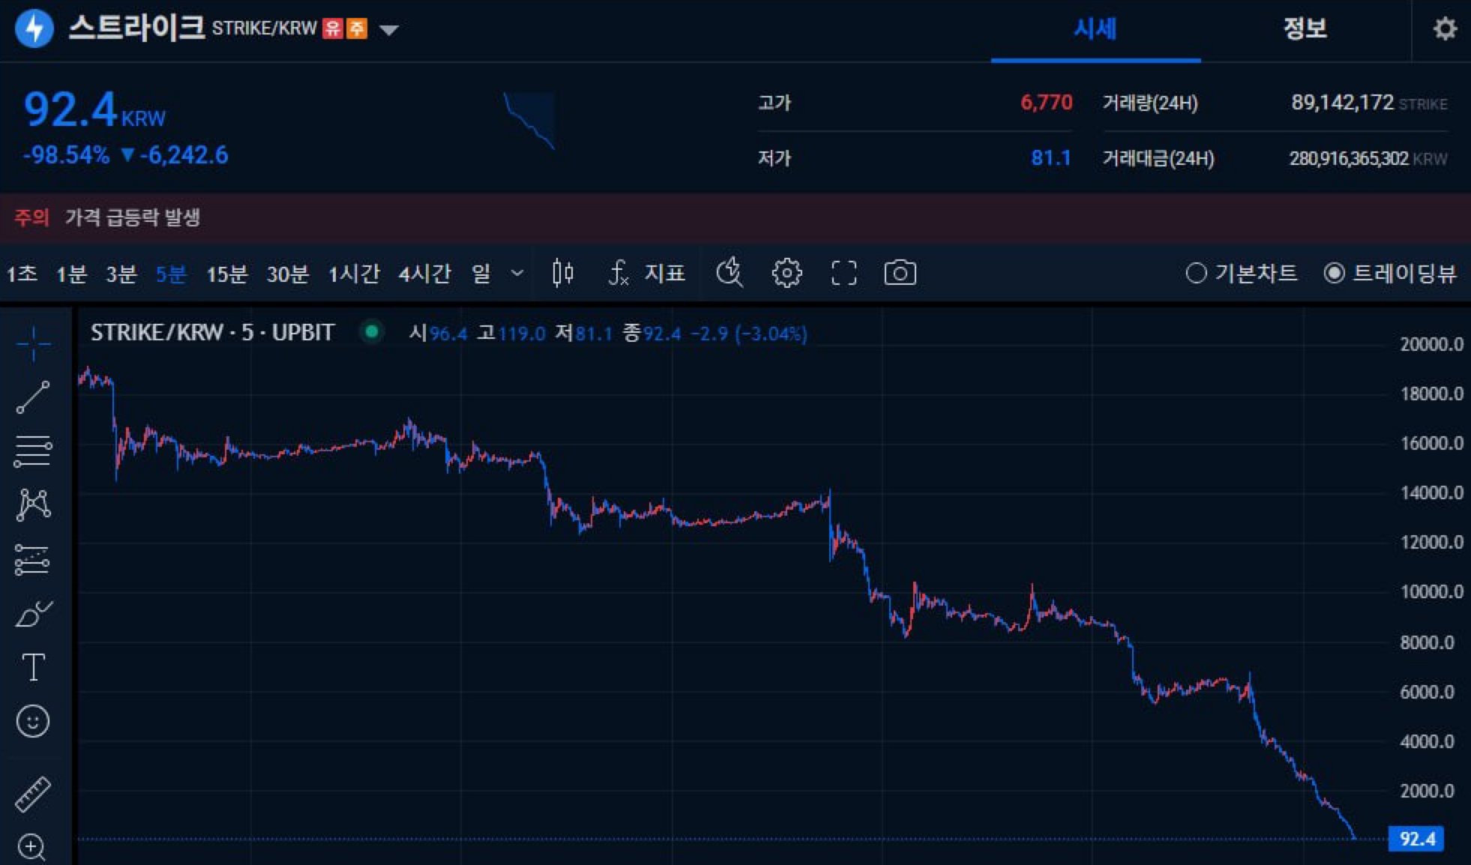Expand the STRIKE/KRW market dropdown arrow

(388, 30)
